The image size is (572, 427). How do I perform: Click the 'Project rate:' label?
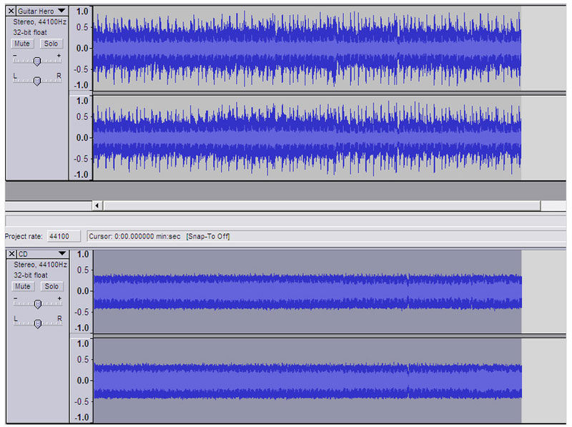(x=24, y=236)
